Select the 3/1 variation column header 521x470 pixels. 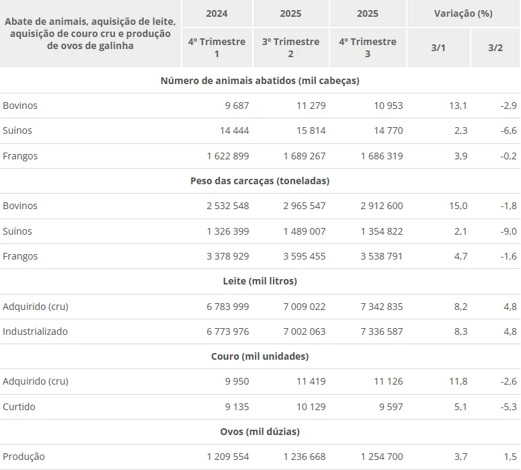[438, 48]
